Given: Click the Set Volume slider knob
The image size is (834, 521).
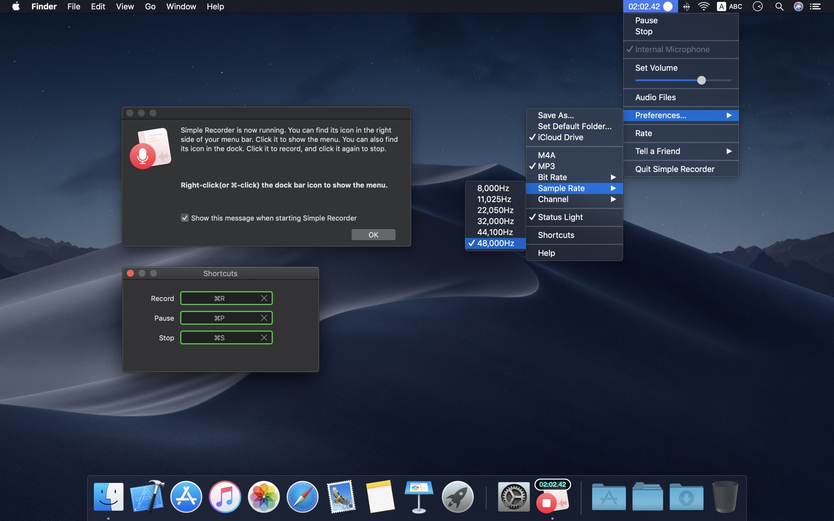Looking at the screenshot, I should point(701,81).
